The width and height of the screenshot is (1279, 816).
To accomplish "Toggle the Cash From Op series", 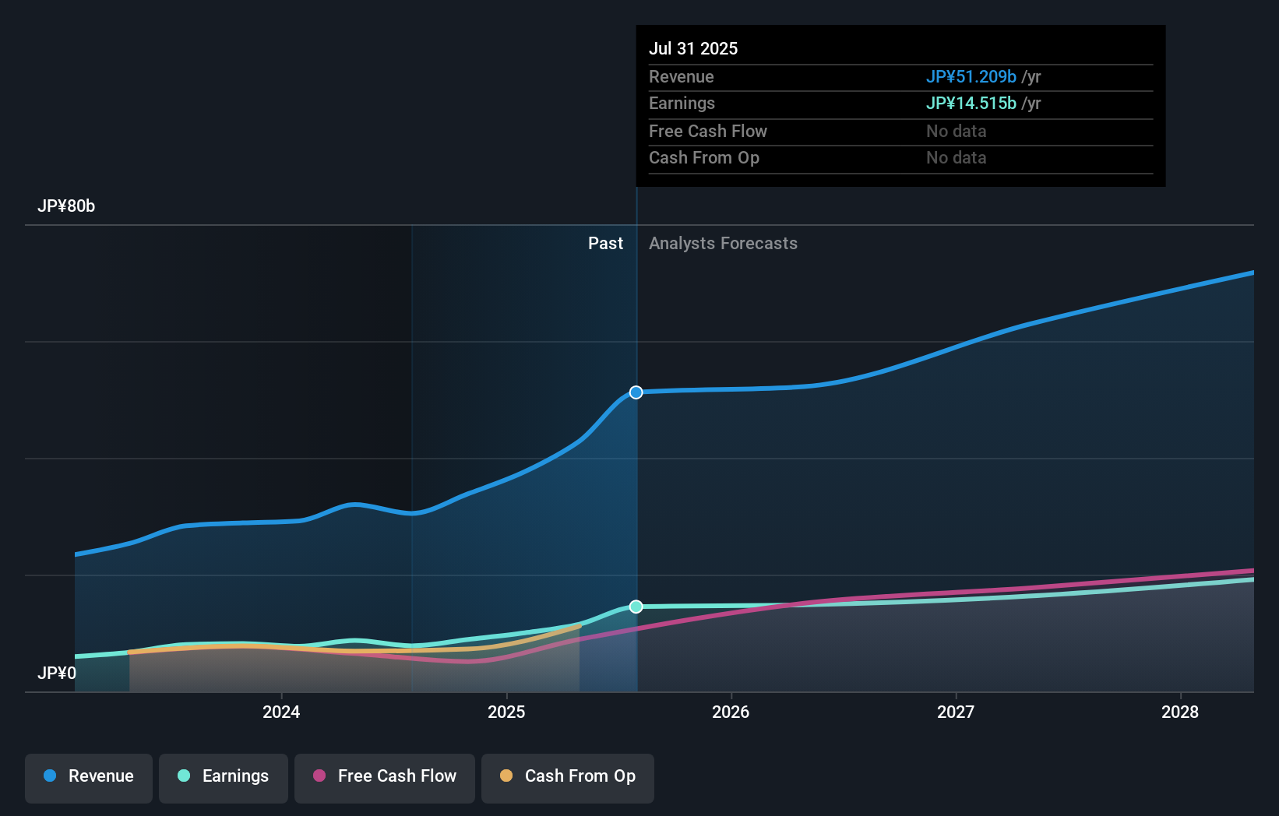I will (567, 776).
